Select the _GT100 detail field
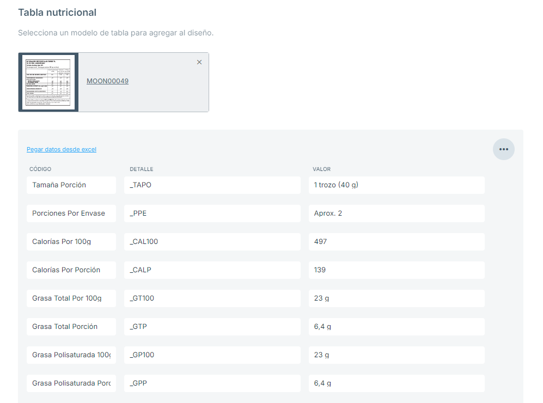The width and height of the screenshot is (543, 403). coord(212,298)
